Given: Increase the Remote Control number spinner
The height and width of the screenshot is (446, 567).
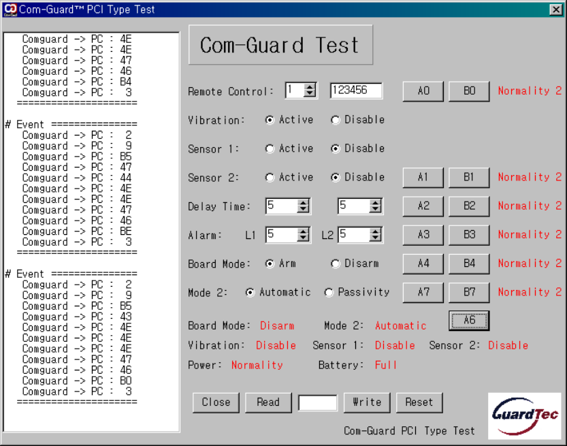Looking at the screenshot, I should tap(310, 87).
